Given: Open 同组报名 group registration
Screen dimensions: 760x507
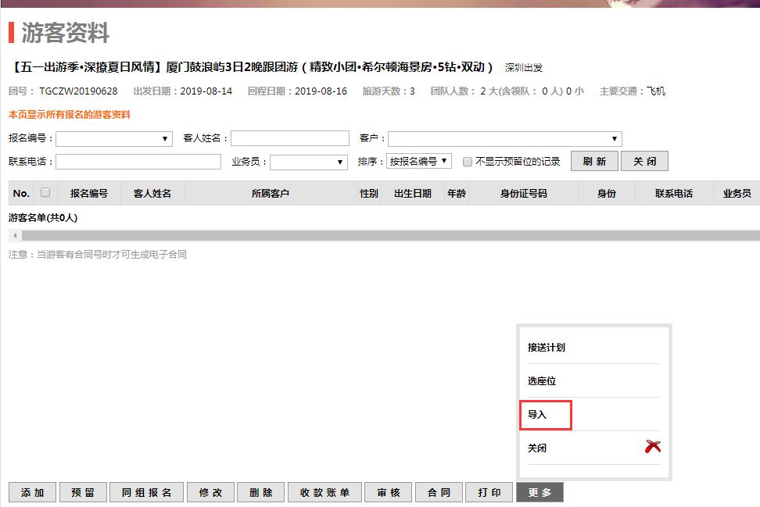Looking at the screenshot, I should (147, 492).
